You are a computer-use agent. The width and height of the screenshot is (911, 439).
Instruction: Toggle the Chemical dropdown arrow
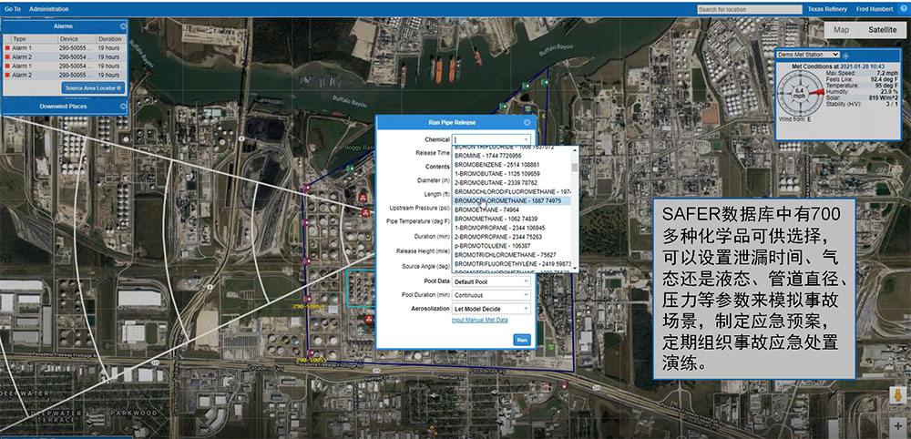(x=526, y=139)
